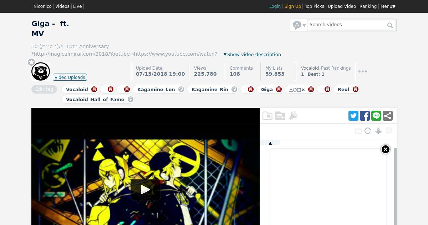Open Ranking in the top bar
Screen dimensions: 428x225
pyautogui.click(x=368, y=6)
